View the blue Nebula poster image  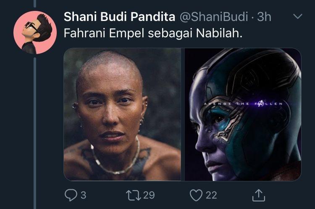click(x=243, y=114)
